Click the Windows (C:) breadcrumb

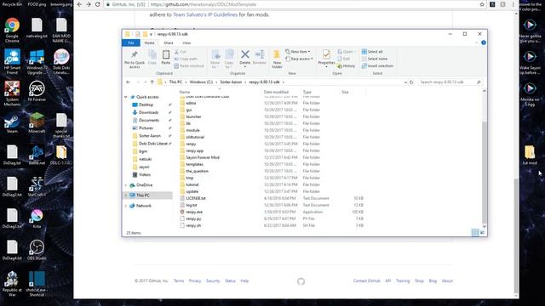coord(201,82)
